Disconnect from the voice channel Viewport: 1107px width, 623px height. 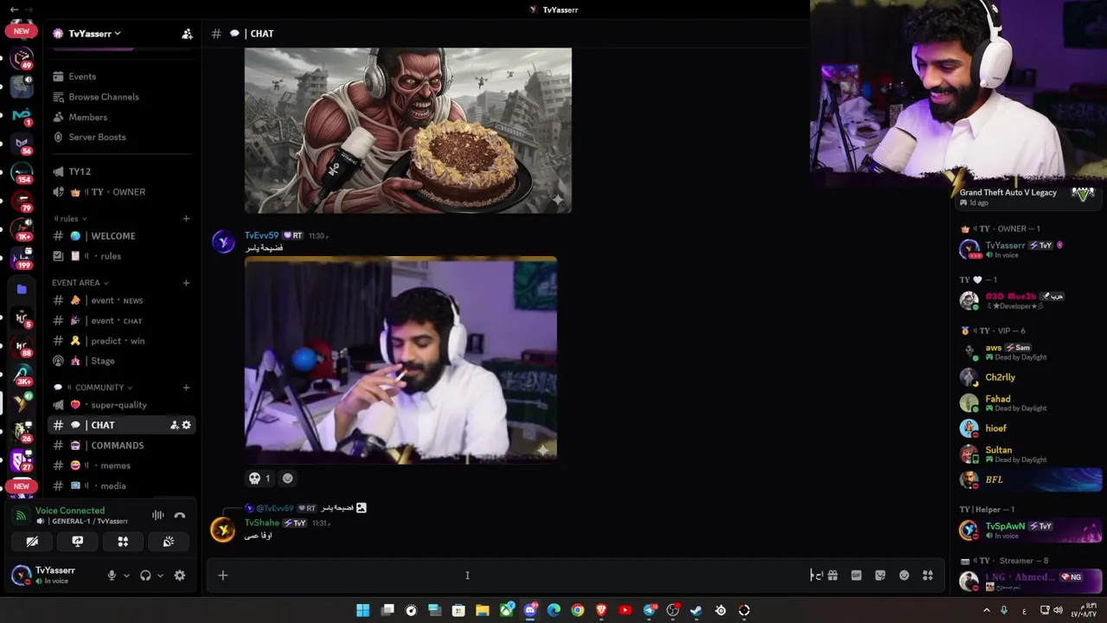pos(180,516)
